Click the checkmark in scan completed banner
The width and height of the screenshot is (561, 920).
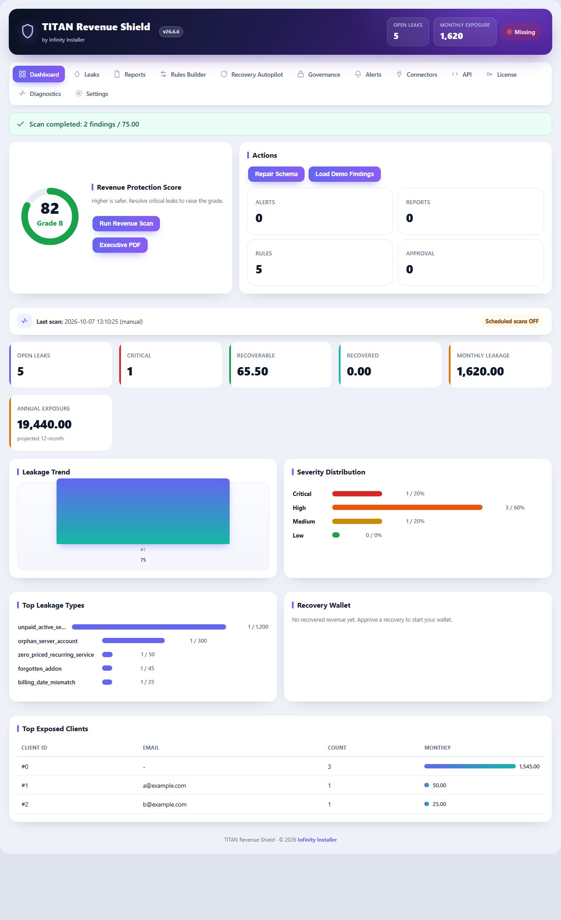(20, 124)
